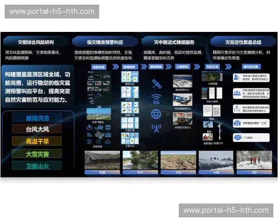Click the map pin icon in 关联信息

(89, 127)
